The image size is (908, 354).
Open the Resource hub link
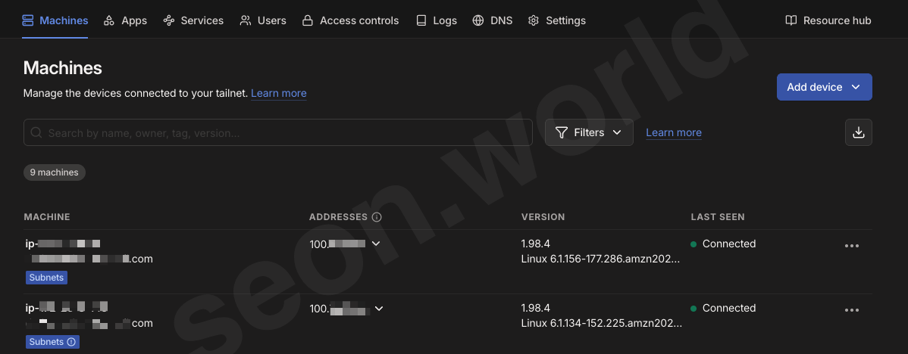tap(828, 20)
